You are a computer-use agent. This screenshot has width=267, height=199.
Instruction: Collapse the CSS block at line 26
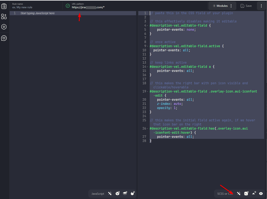tap(148, 129)
